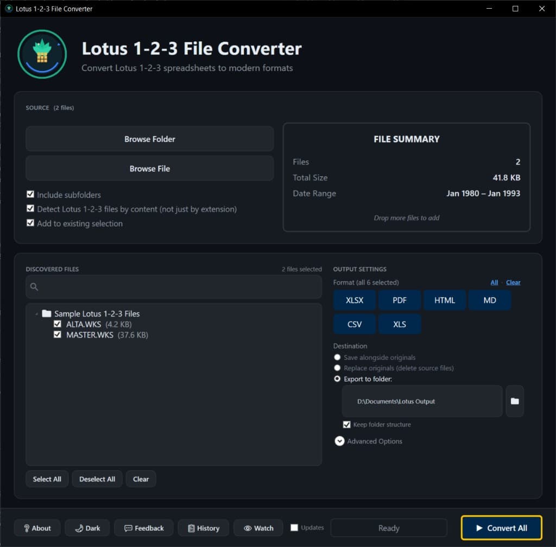This screenshot has height=547, width=556.
Task: Click the Ready status bar
Action: click(x=389, y=528)
